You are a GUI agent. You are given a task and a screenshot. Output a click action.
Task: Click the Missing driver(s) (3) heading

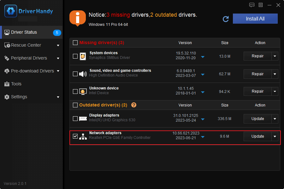[102, 43]
